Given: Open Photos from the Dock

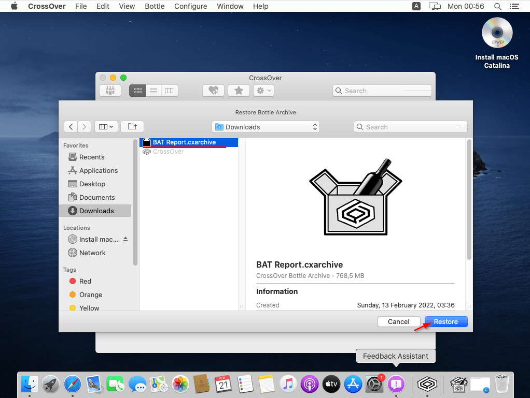Looking at the screenshot, I should coord(180,384).
